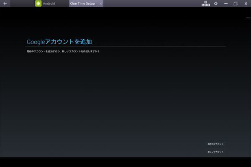Switch to the One Time Setup tab
Viewport: 251px width, 167px height.
[x=82, y=3]
